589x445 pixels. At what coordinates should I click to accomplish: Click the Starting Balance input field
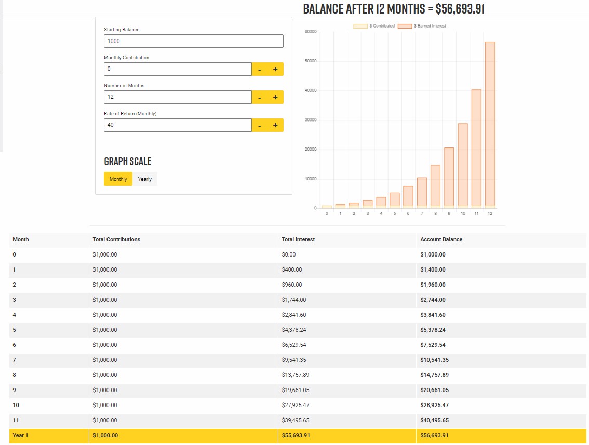click(x=193, y=41)
